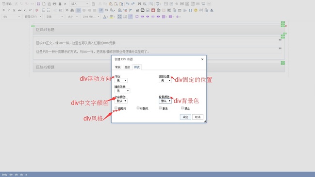Click the 区块#1标题 heading

tap(46, 30)
